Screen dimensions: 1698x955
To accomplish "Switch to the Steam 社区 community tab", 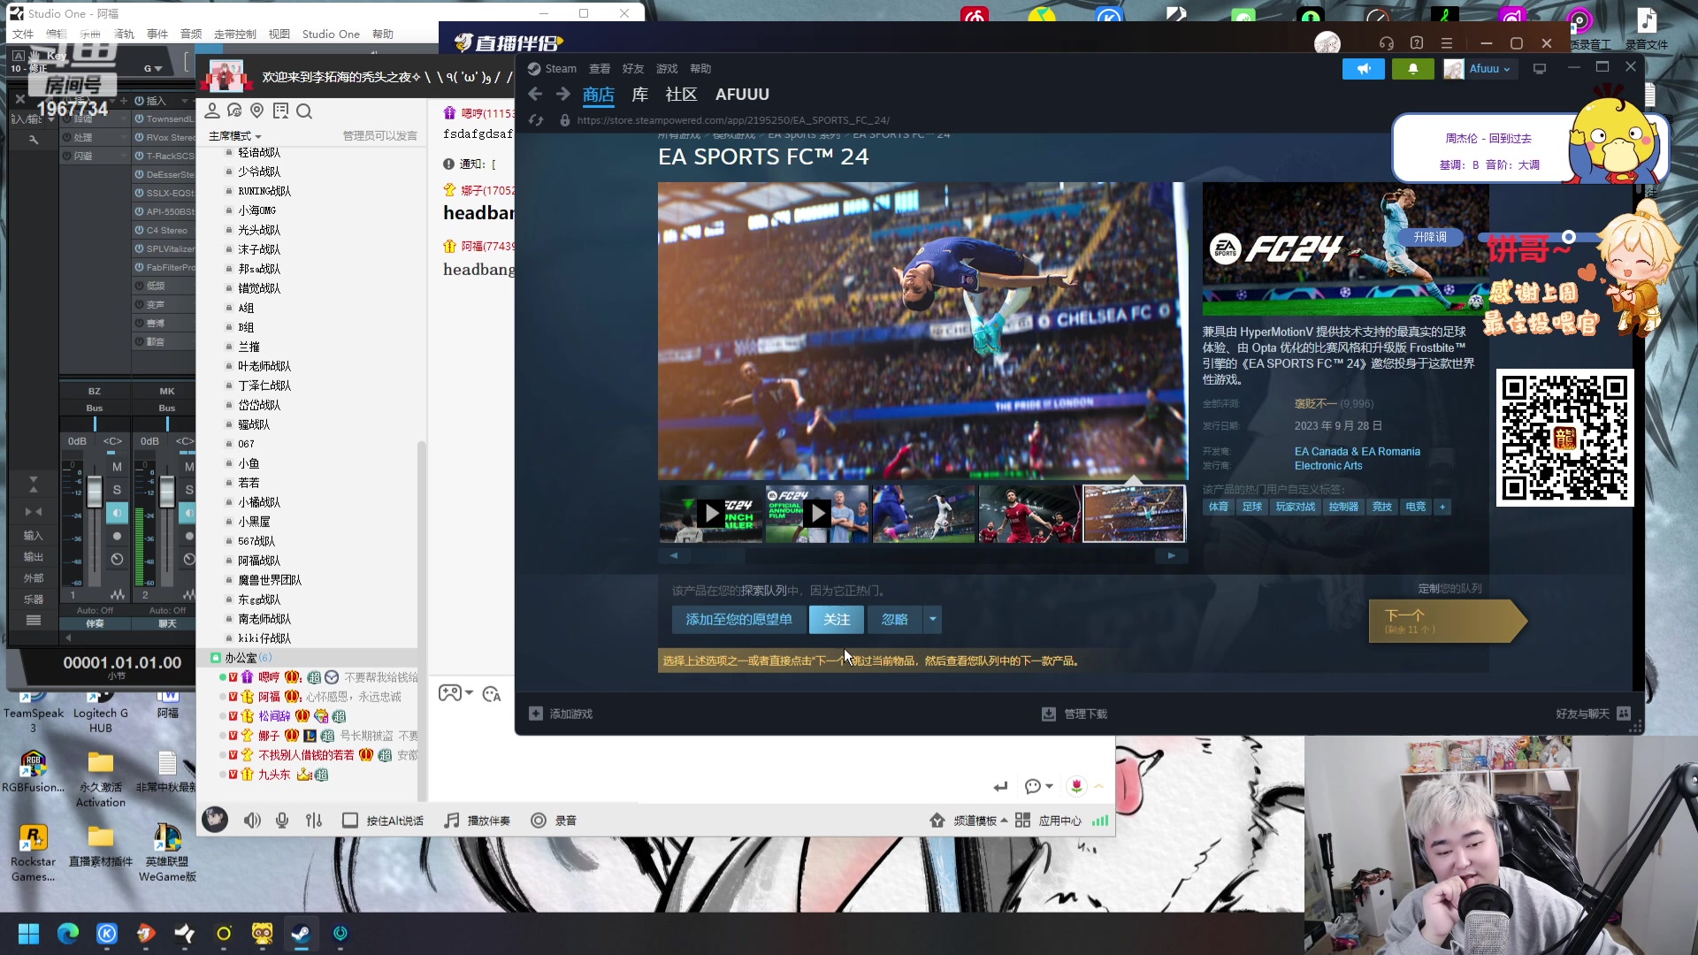I will tap(681, 95).
